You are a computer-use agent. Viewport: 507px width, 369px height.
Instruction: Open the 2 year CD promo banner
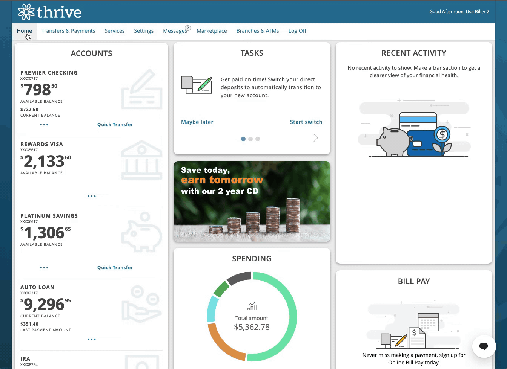252,201
